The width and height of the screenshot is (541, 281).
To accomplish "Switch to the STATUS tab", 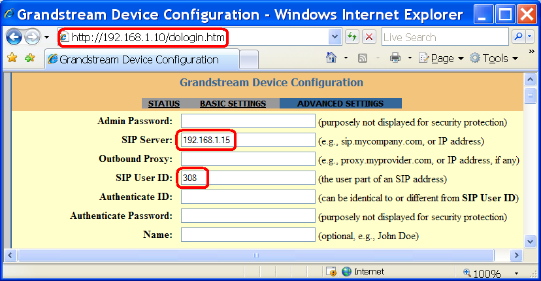I will tap(164, 103).
